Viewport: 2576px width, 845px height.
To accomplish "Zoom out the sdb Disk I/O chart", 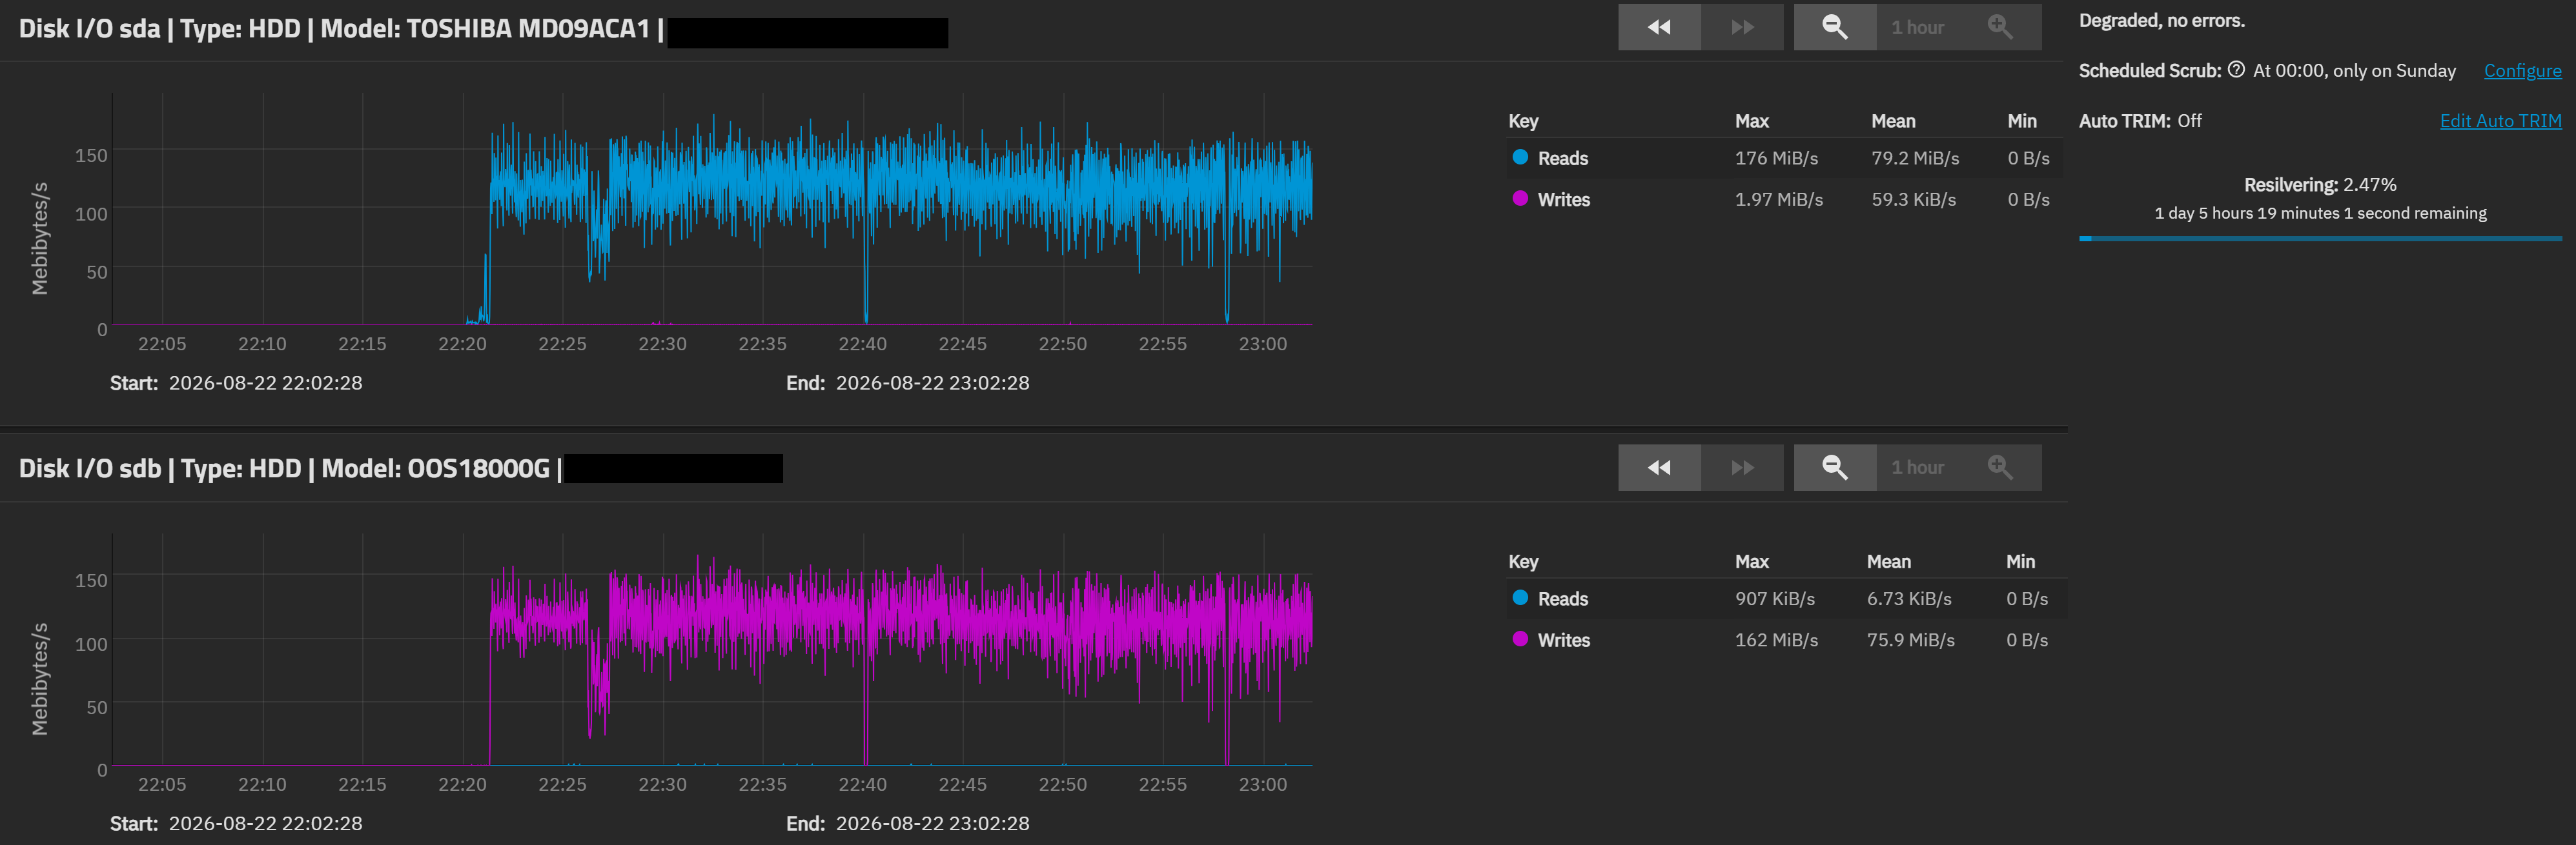I will click(x=1834, y=468).
